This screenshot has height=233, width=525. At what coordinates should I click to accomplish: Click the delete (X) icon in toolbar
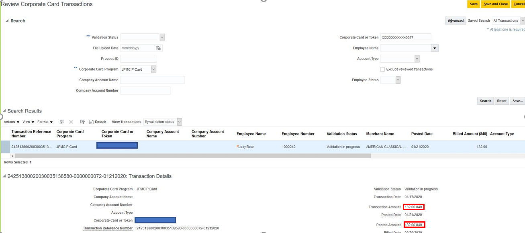click(71, 122)
